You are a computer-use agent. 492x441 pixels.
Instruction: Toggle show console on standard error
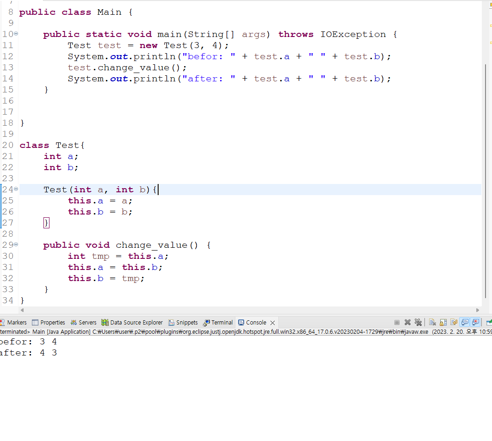click(476, 323)
